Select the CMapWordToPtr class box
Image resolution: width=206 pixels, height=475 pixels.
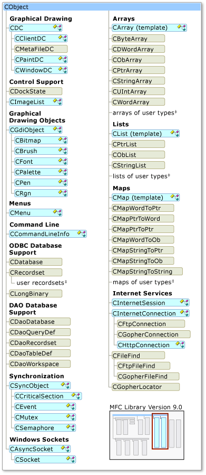(143, 208)
